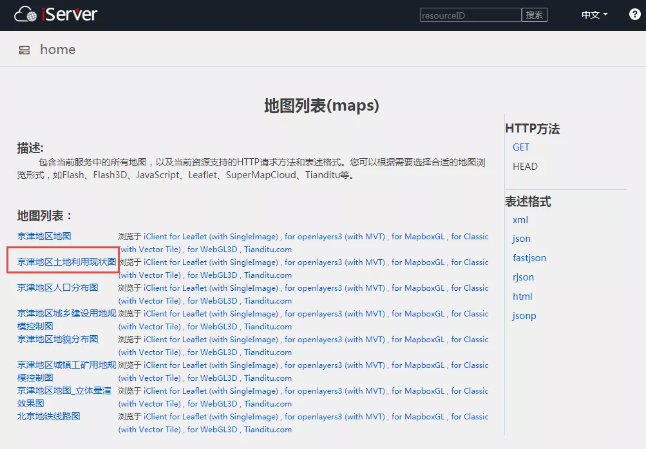Screen dimensions: 646x449
Task: Click the HTTP方法 section heading
Action: [532, 129]
